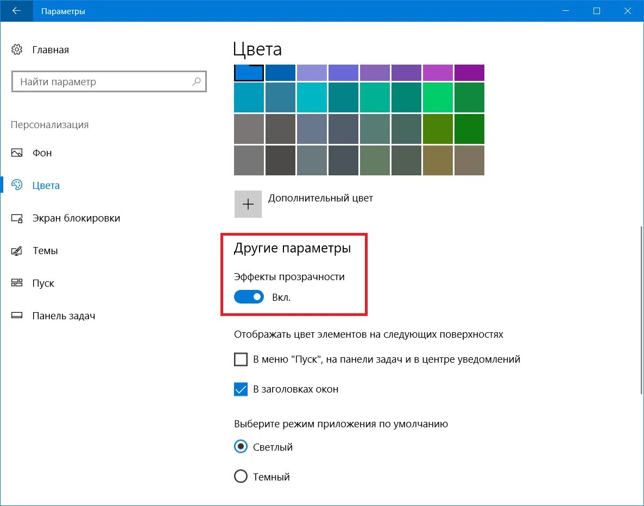644x506 pixels.
Task: Click the vertical scrollbar on the right
Action: pyautogui.click(x=641, y=309)
